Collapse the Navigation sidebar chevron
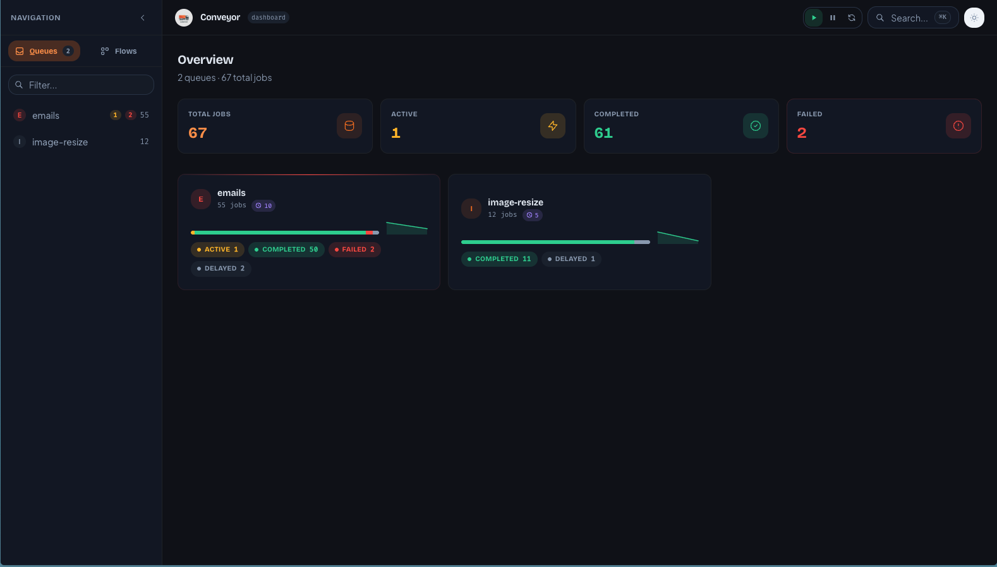Screen dimensions: 997x567 143,18
